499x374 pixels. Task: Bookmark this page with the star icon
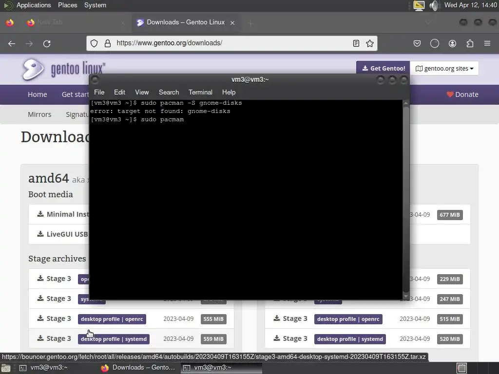click(369, 43)
